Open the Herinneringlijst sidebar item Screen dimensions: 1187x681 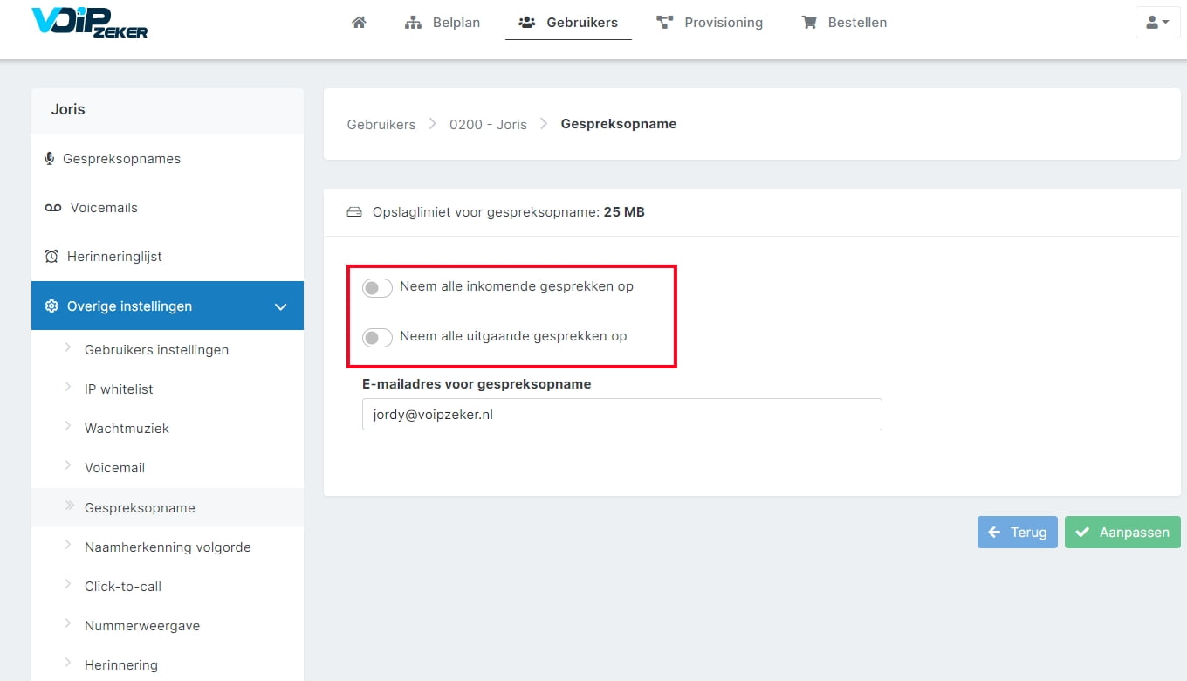point(168,257)
